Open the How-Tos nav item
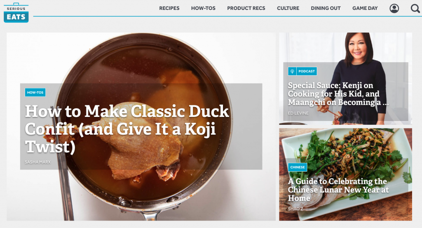 pyautogui.click(x=203, y=8)
